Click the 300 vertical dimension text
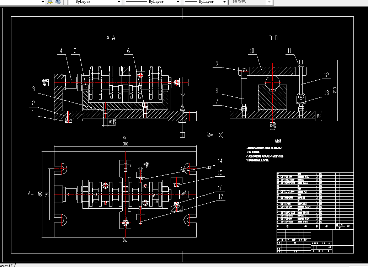 (x=40, y=194)
